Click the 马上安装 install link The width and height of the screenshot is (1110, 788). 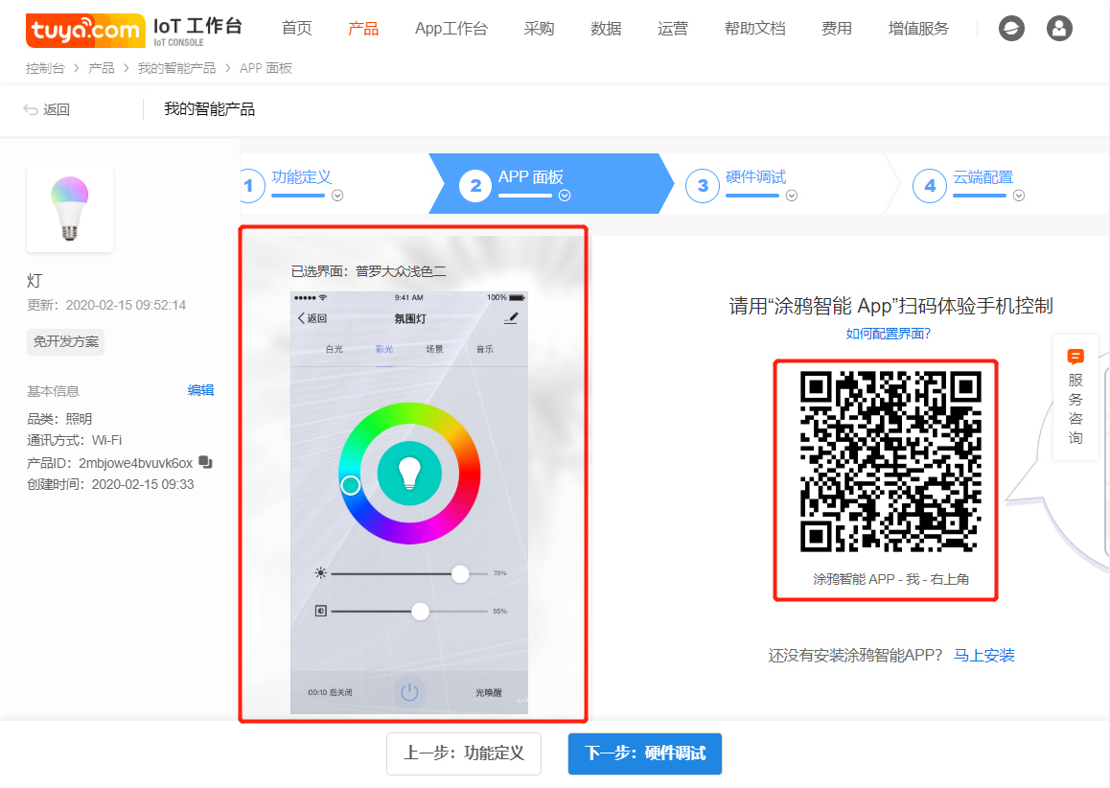pos(983,655)
